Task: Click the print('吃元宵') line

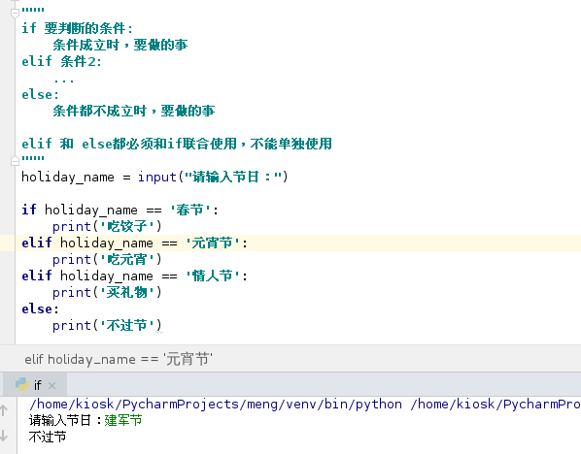Action: pyautogui.click(x=107, y=259)
